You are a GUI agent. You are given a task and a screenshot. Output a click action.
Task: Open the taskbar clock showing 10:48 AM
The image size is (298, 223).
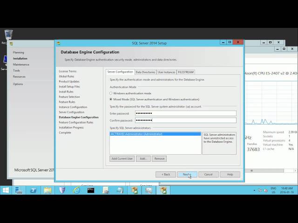click(x=287, y=190)
